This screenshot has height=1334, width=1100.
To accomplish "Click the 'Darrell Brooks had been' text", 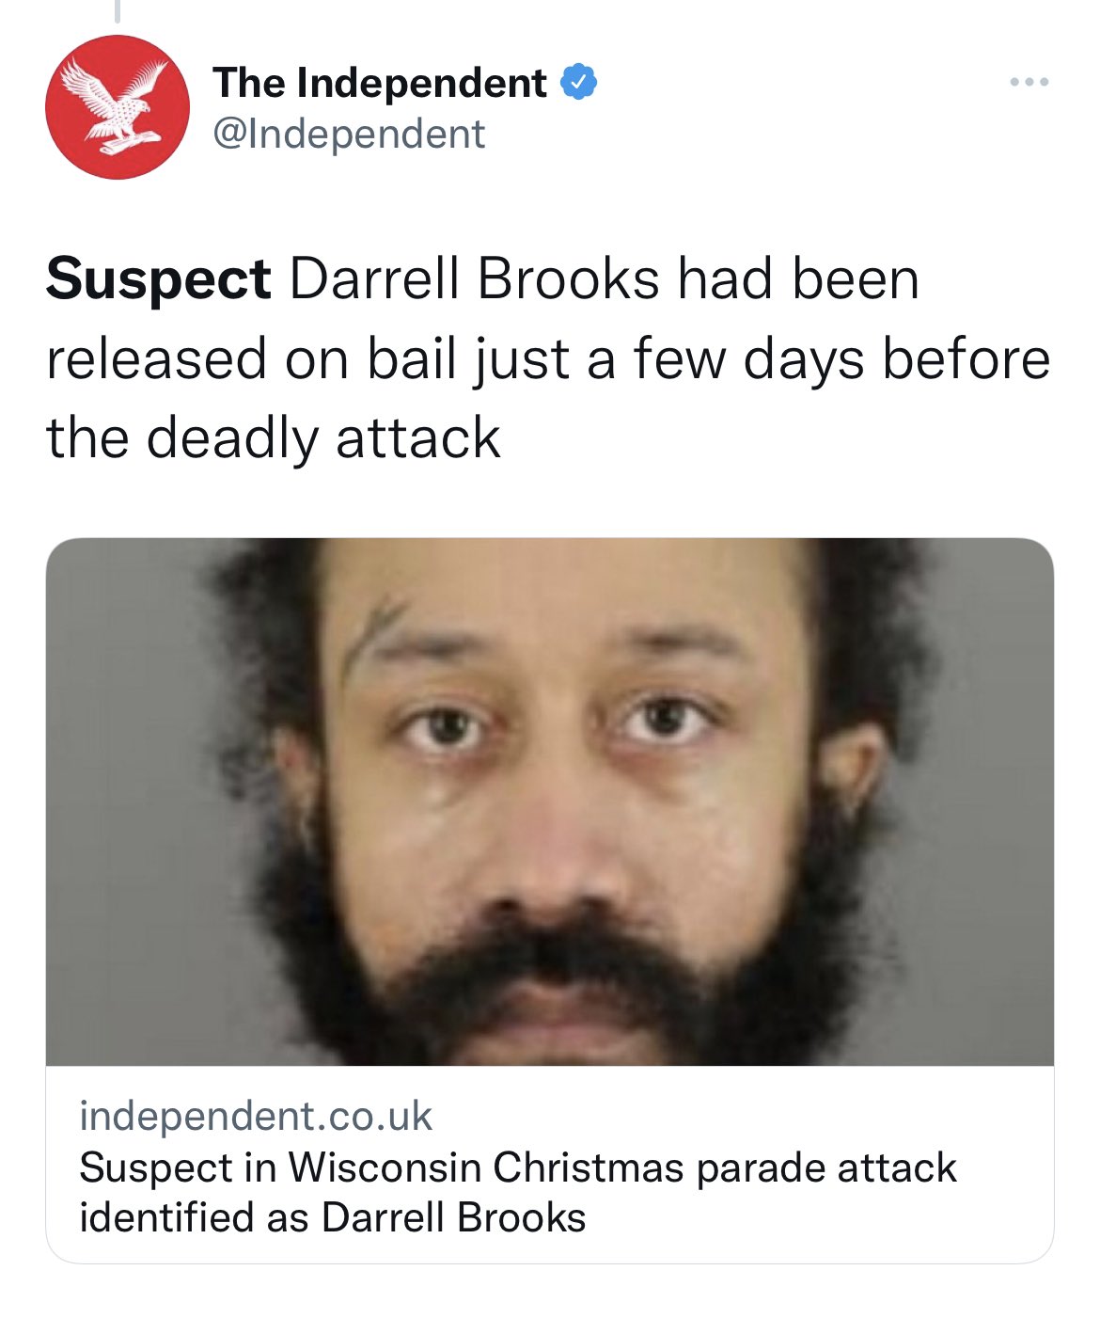I will point(605,279).
